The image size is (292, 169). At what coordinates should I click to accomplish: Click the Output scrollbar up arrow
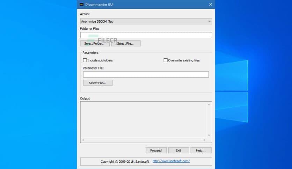pos(209,104)
